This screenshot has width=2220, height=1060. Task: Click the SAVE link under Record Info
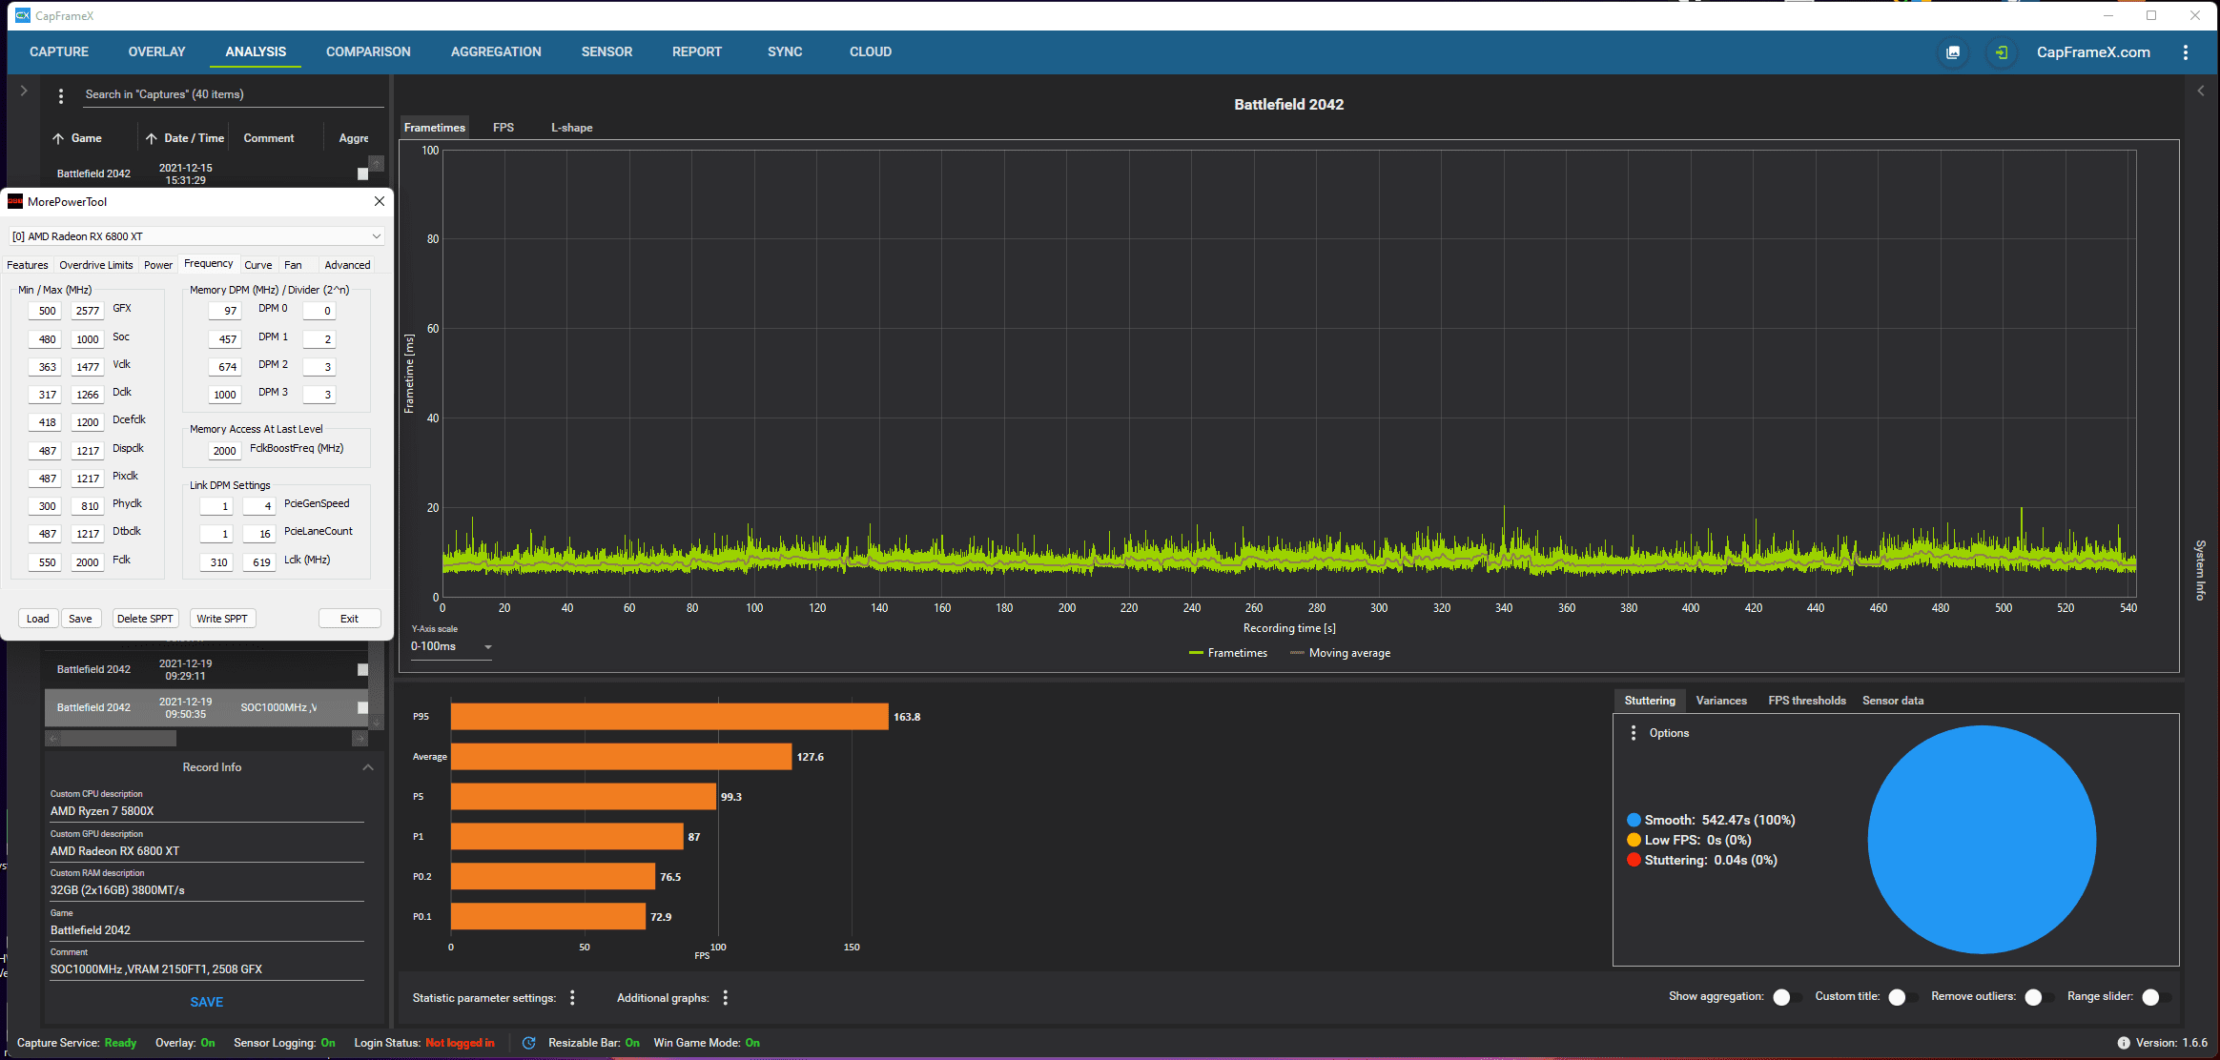click(x=206, y=1002)
